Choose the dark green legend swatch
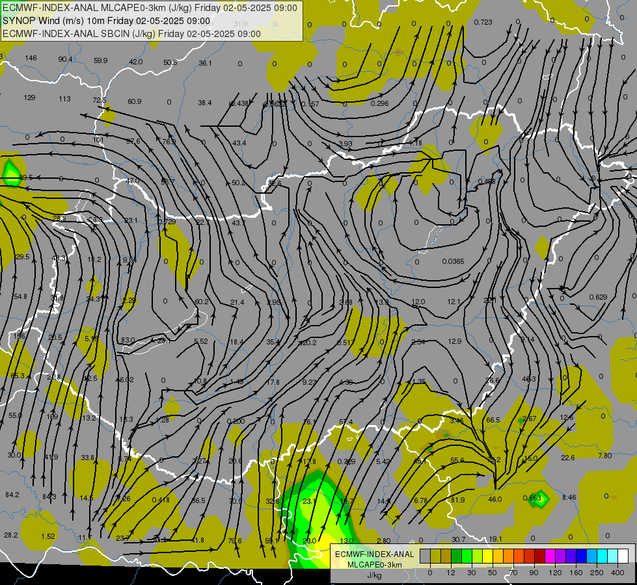Viewport: 637px width, 585px height. [x=457, y=556]
